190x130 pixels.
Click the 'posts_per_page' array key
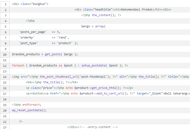tap(33, 32)
